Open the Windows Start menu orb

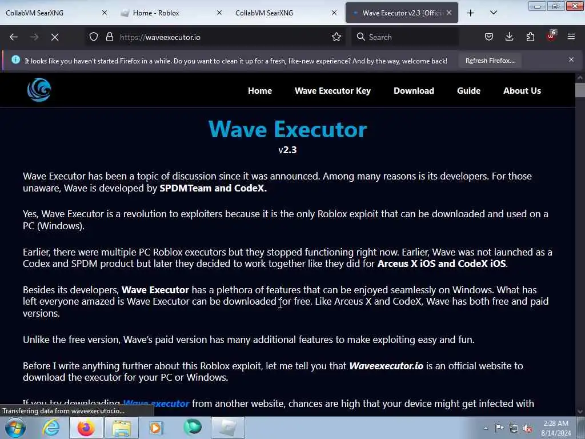click(15, 428)
